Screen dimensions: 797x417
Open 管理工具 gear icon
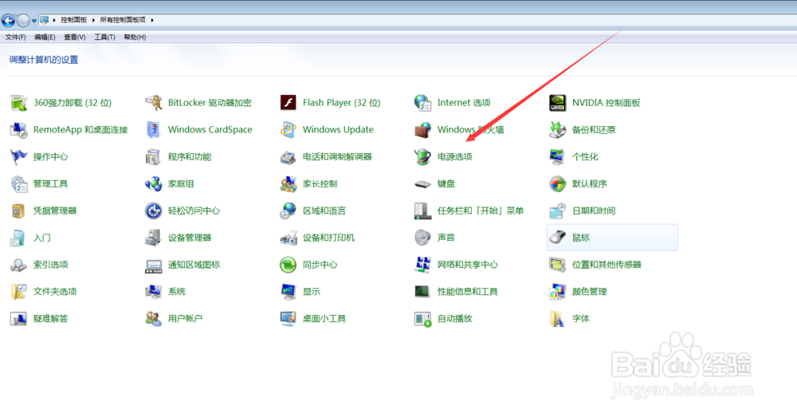coord(19,183)
